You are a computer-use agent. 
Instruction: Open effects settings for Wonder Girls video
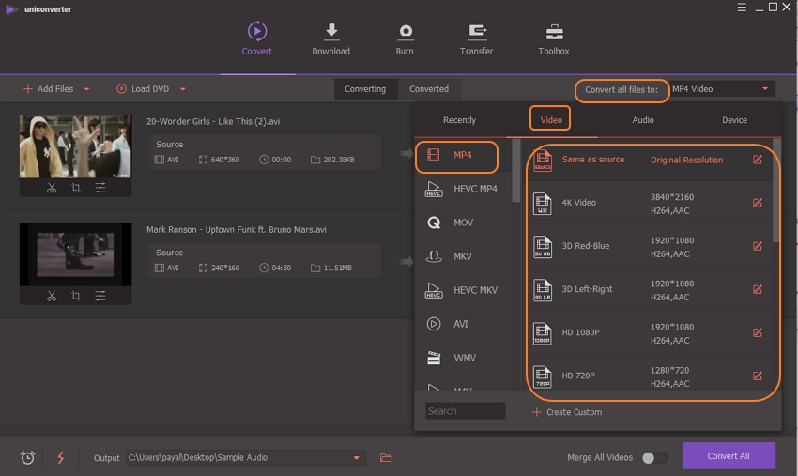pos(100,188)
